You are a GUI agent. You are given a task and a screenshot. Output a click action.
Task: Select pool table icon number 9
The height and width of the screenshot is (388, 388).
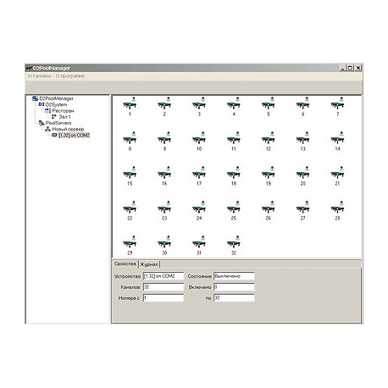[x=164, y=138]
